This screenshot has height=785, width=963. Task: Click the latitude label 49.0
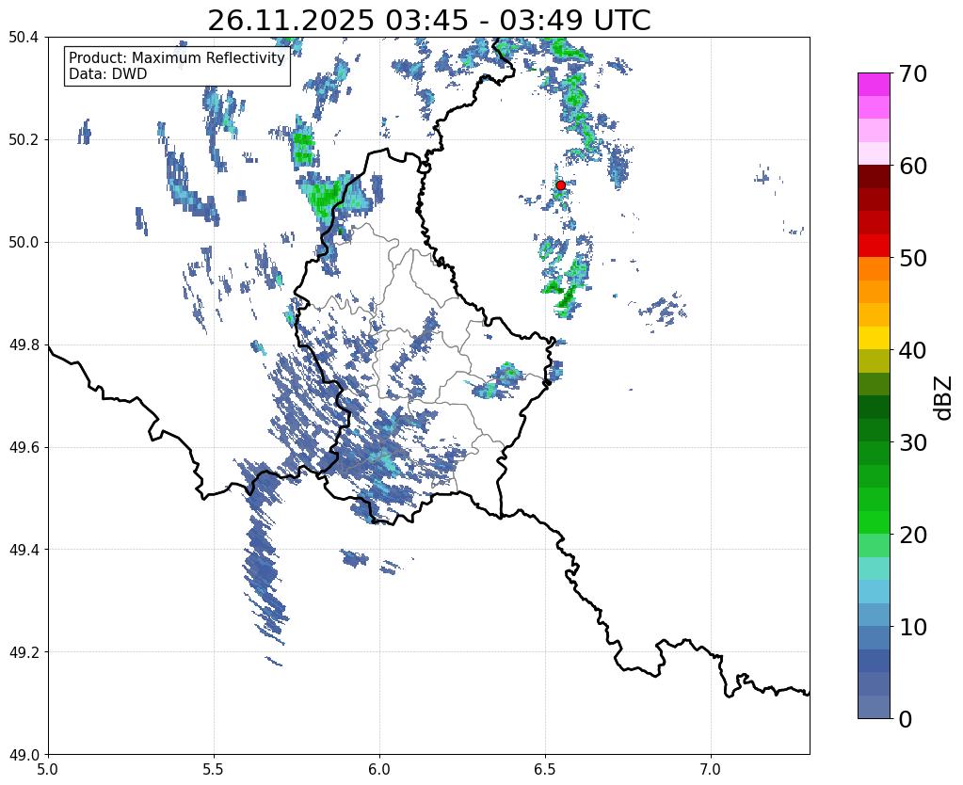point(24,755)
